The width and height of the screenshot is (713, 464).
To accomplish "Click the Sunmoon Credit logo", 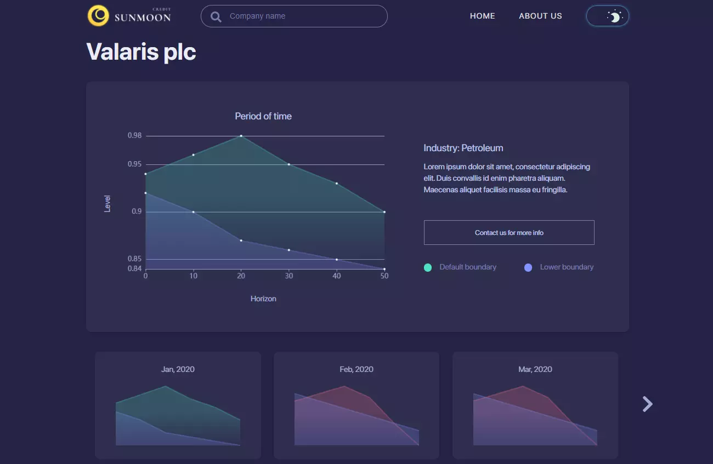I will click(x=129, y=15).
